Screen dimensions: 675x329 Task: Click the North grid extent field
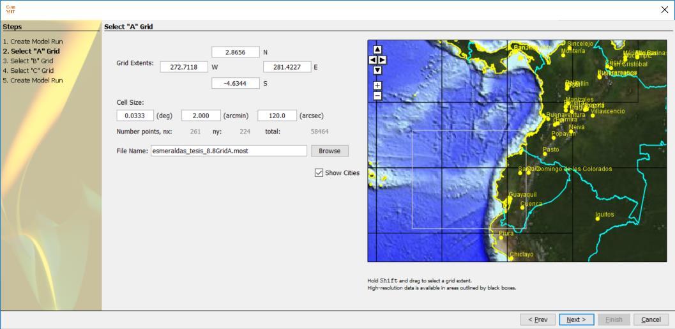tap(236, 52)
